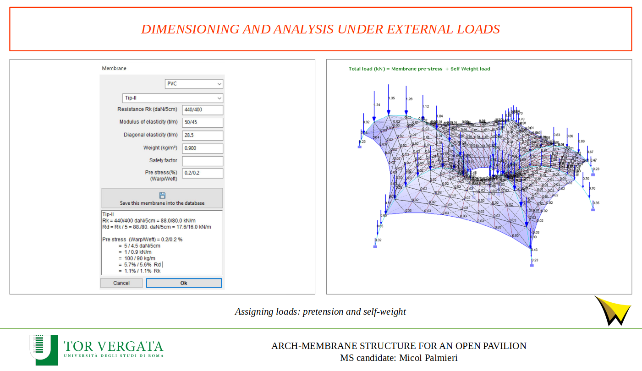
Task: Click the Modulus of elasticity field
Action: [x=202, y=122]
